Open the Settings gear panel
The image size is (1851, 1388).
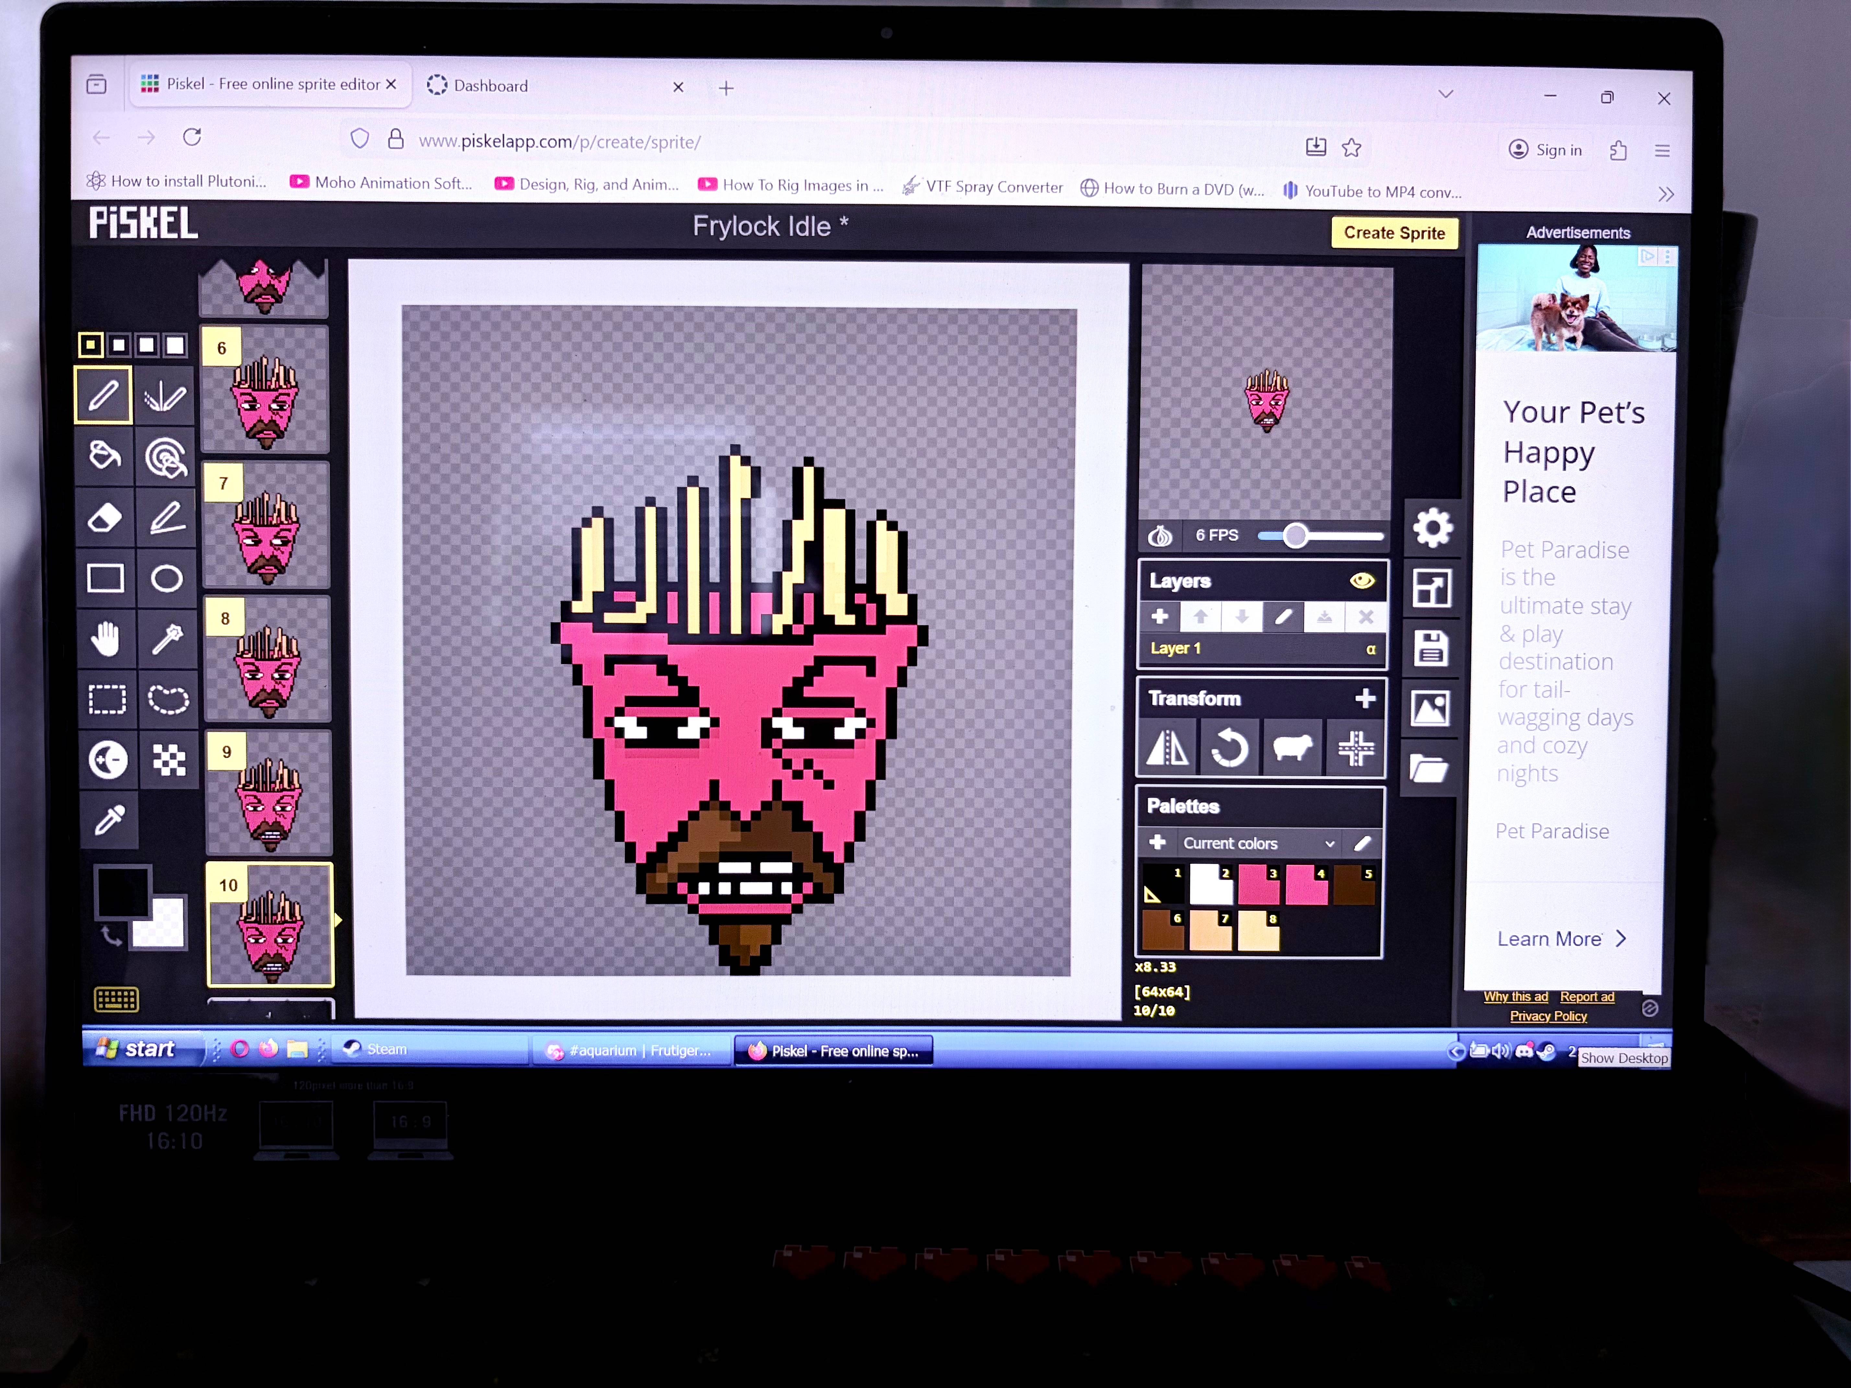(x=1433, y=528)
